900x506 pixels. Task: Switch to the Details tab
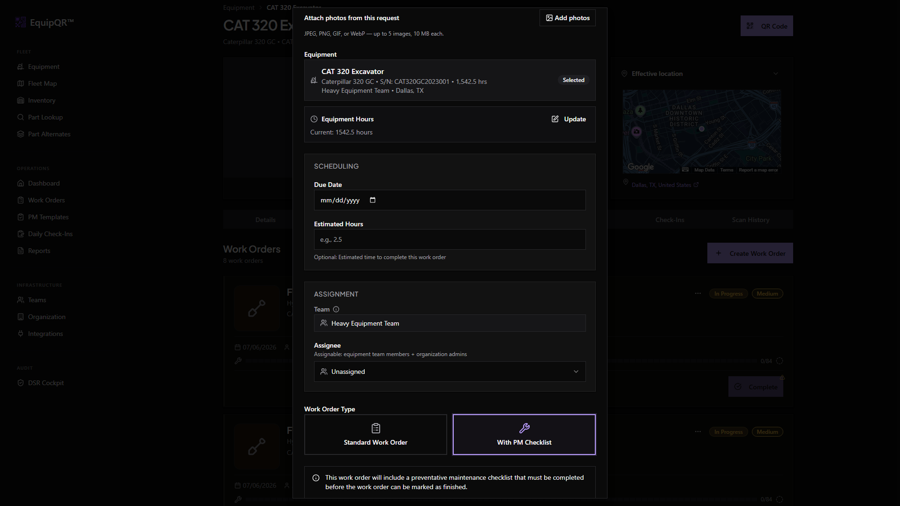pyautogui.click(x=265, y=220)
